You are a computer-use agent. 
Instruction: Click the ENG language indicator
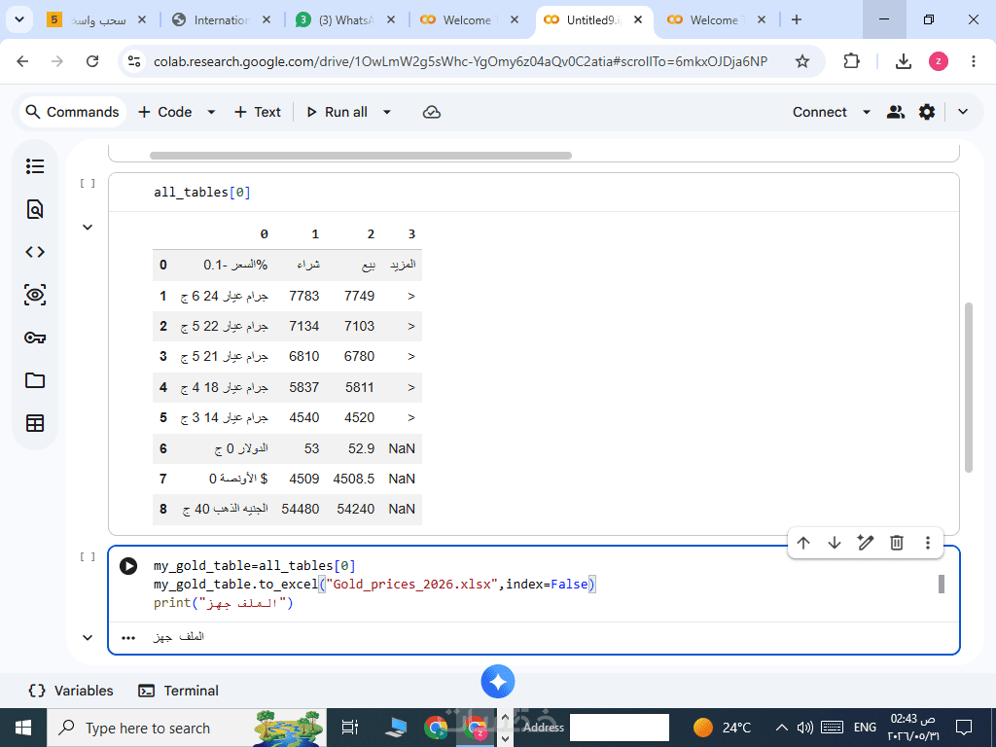pos(865,728)
